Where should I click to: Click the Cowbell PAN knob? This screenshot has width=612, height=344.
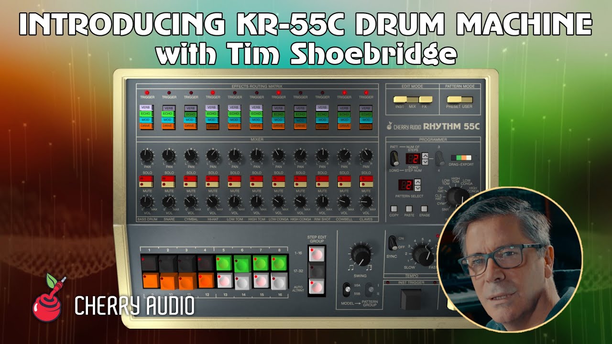click(344, 155)
